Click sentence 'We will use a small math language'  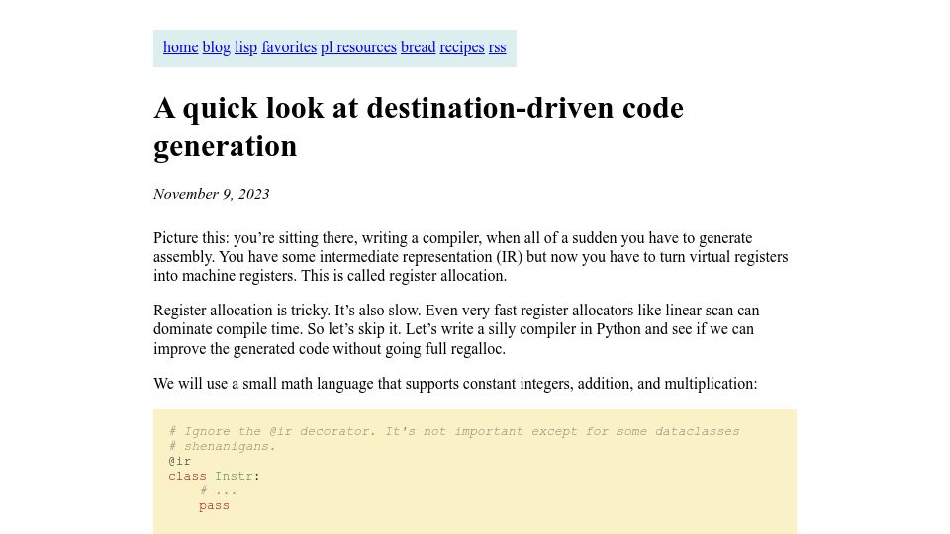point(455,384)
